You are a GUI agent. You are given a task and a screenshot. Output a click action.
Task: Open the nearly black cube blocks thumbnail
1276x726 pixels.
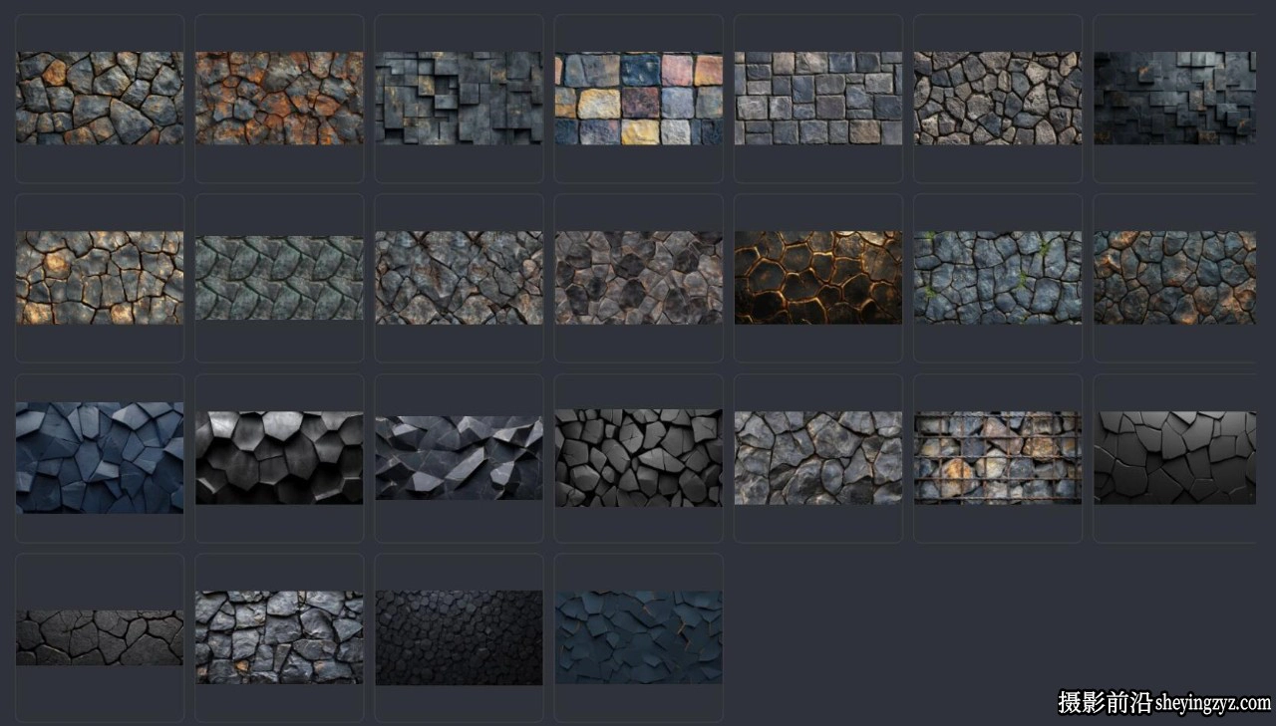(1175, 99)
